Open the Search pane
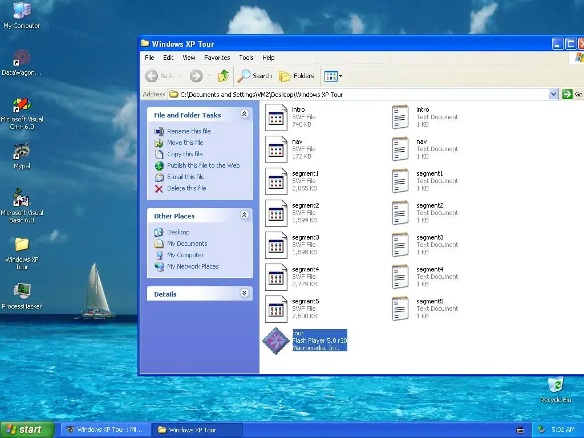Image resolution: width=584 pixels, height=438 pixels. coord(255,76)
